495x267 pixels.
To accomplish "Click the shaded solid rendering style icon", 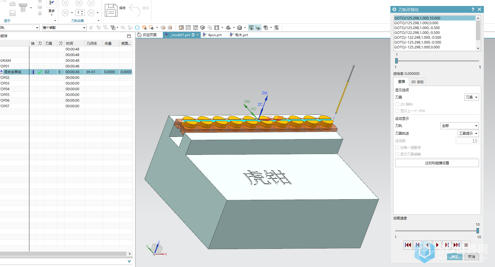I will click(x=202, y=28).
